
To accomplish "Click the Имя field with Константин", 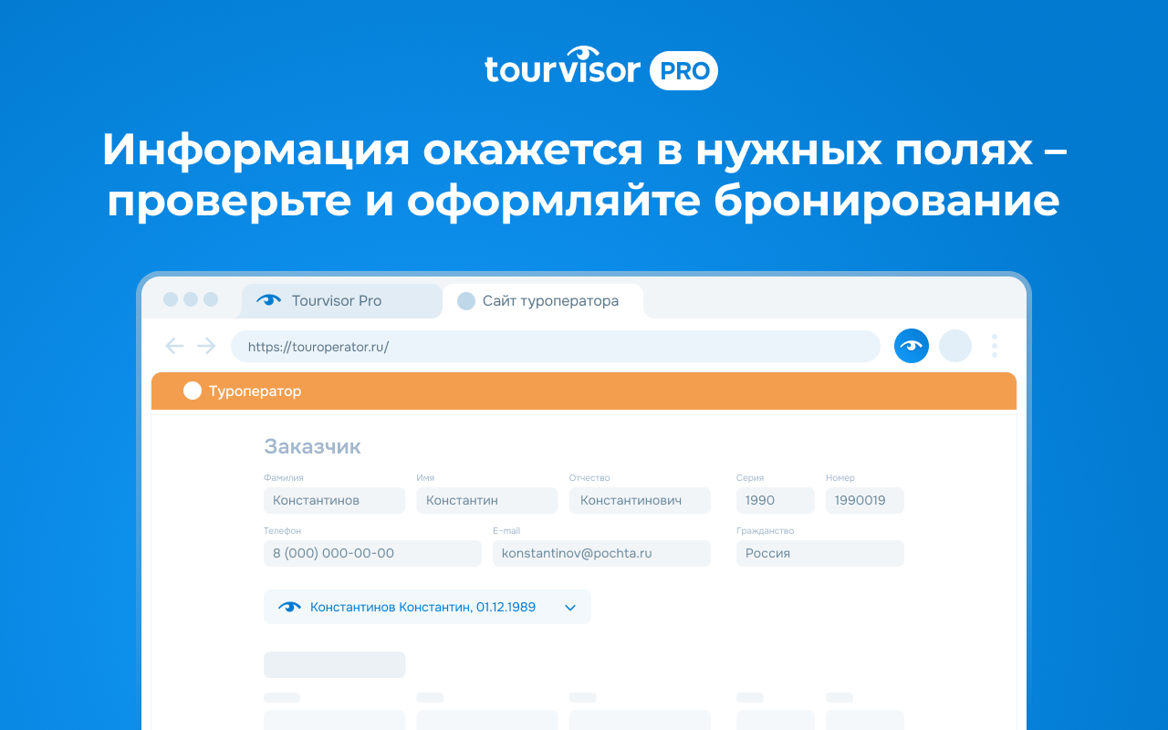I will click(487, 500).
